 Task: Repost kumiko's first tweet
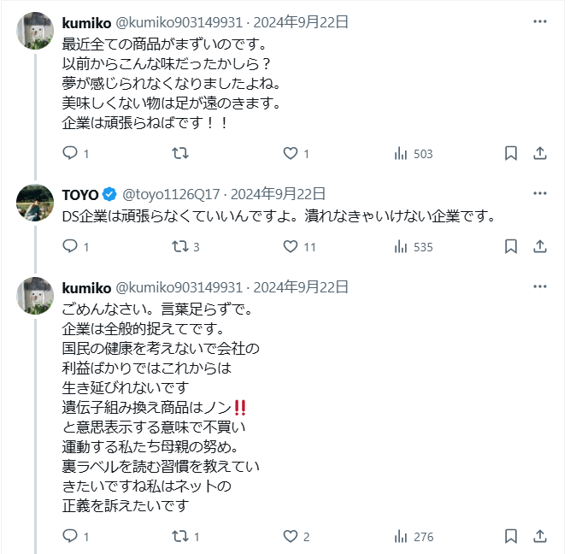(x=180, y=154)
